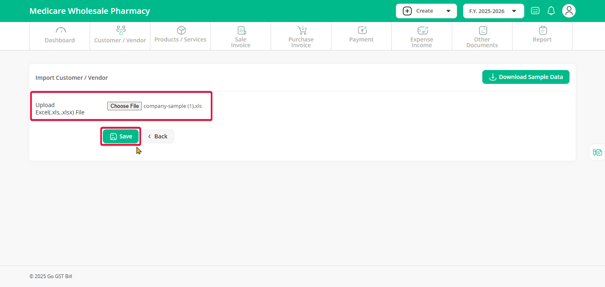Expand the F.Y. 2025-2026 year selector
Viewport: 605px width, 287px height.
click(x=493, y=11)
